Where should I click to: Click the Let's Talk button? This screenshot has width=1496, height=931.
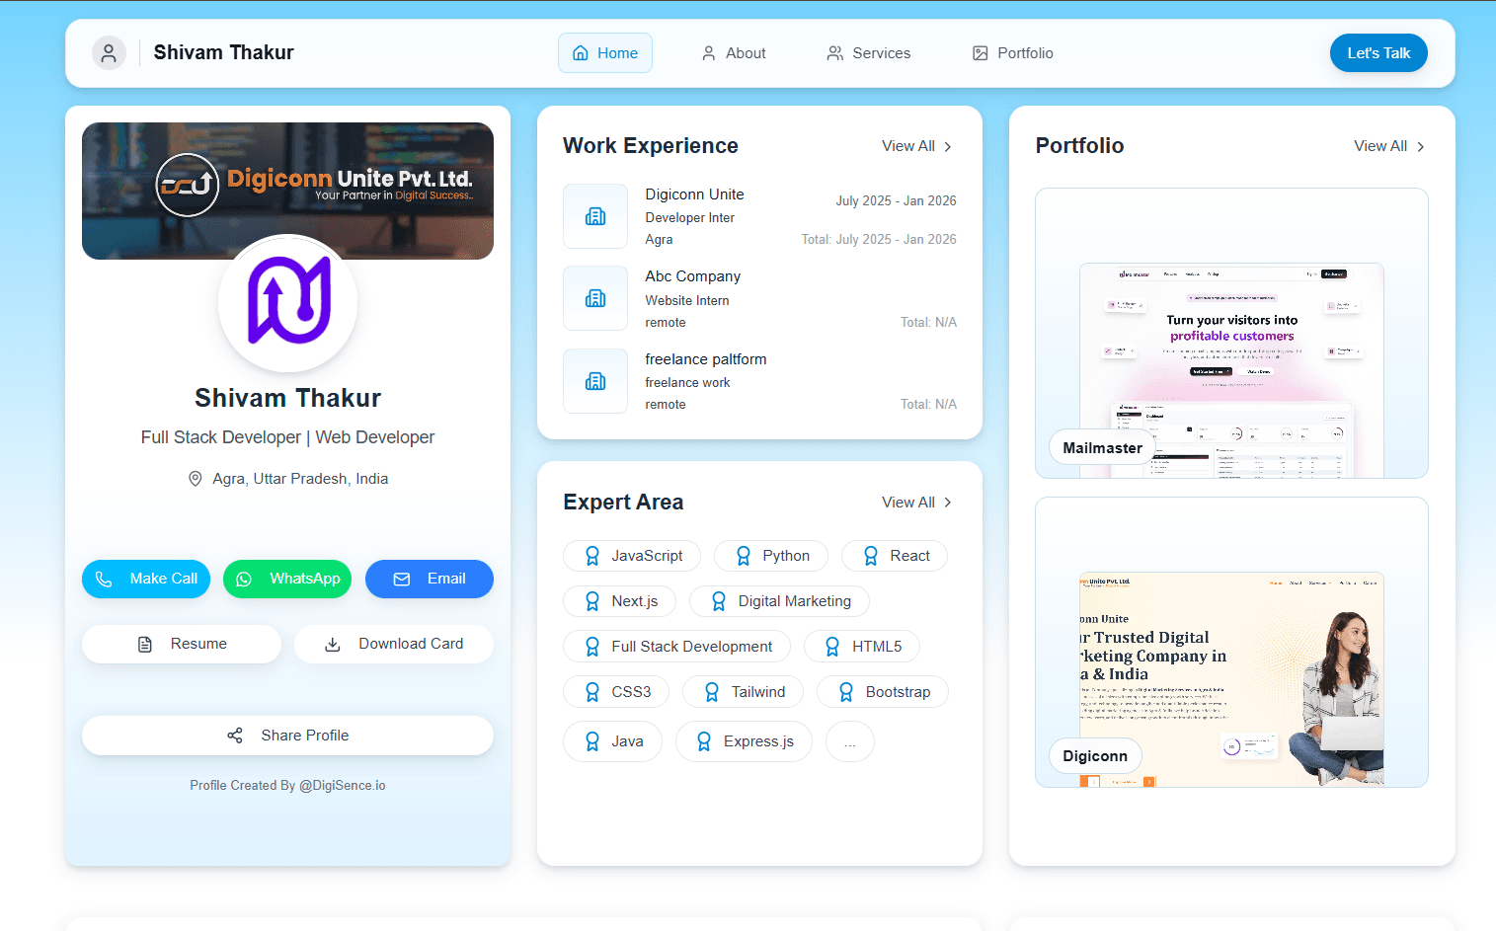pos(1378,53)
